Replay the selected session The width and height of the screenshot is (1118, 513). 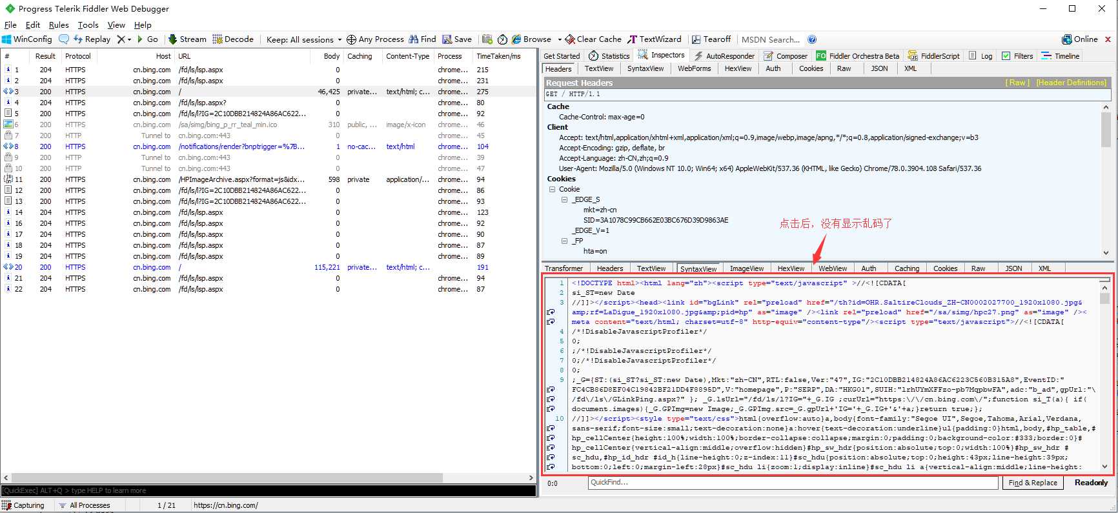pyautogui.click(x=92, y=39)
